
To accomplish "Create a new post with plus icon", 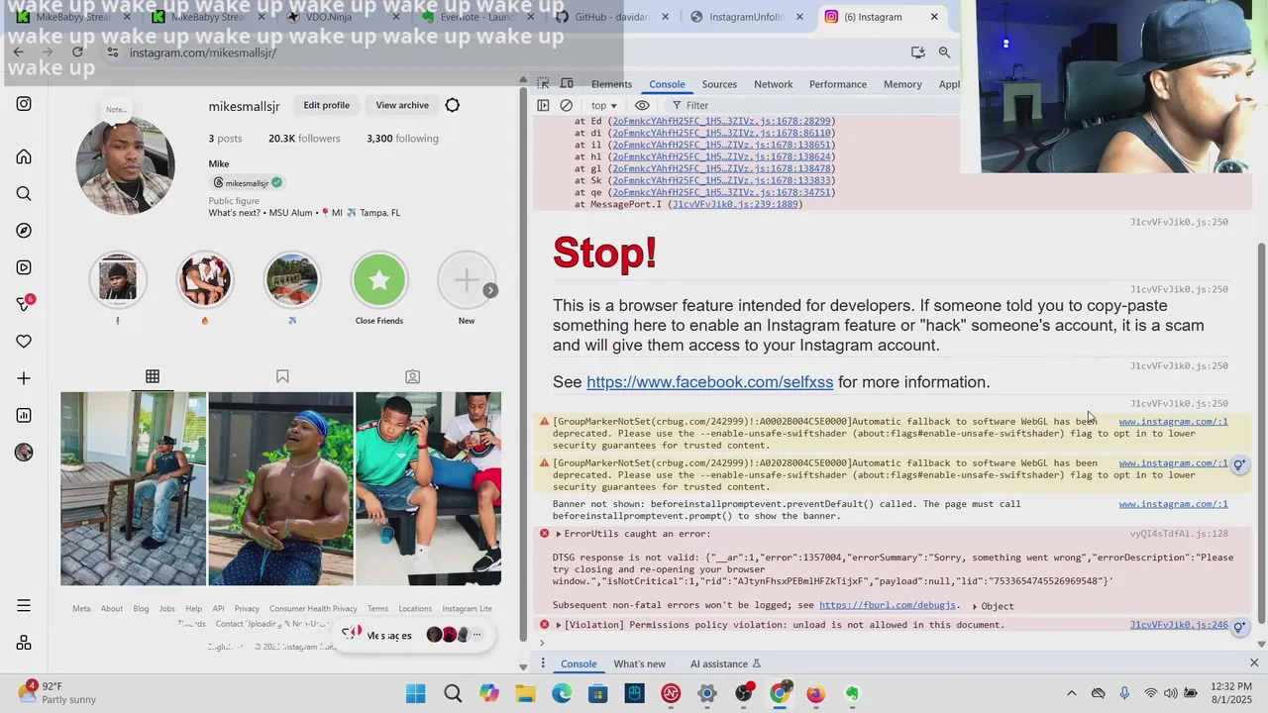I will click(24, 378).
